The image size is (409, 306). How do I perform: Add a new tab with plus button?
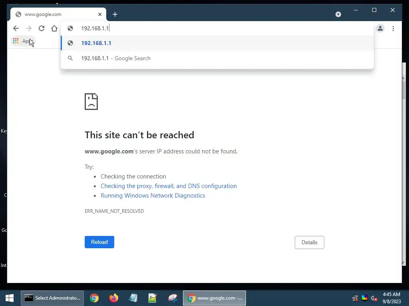click(x=115, y=15)
